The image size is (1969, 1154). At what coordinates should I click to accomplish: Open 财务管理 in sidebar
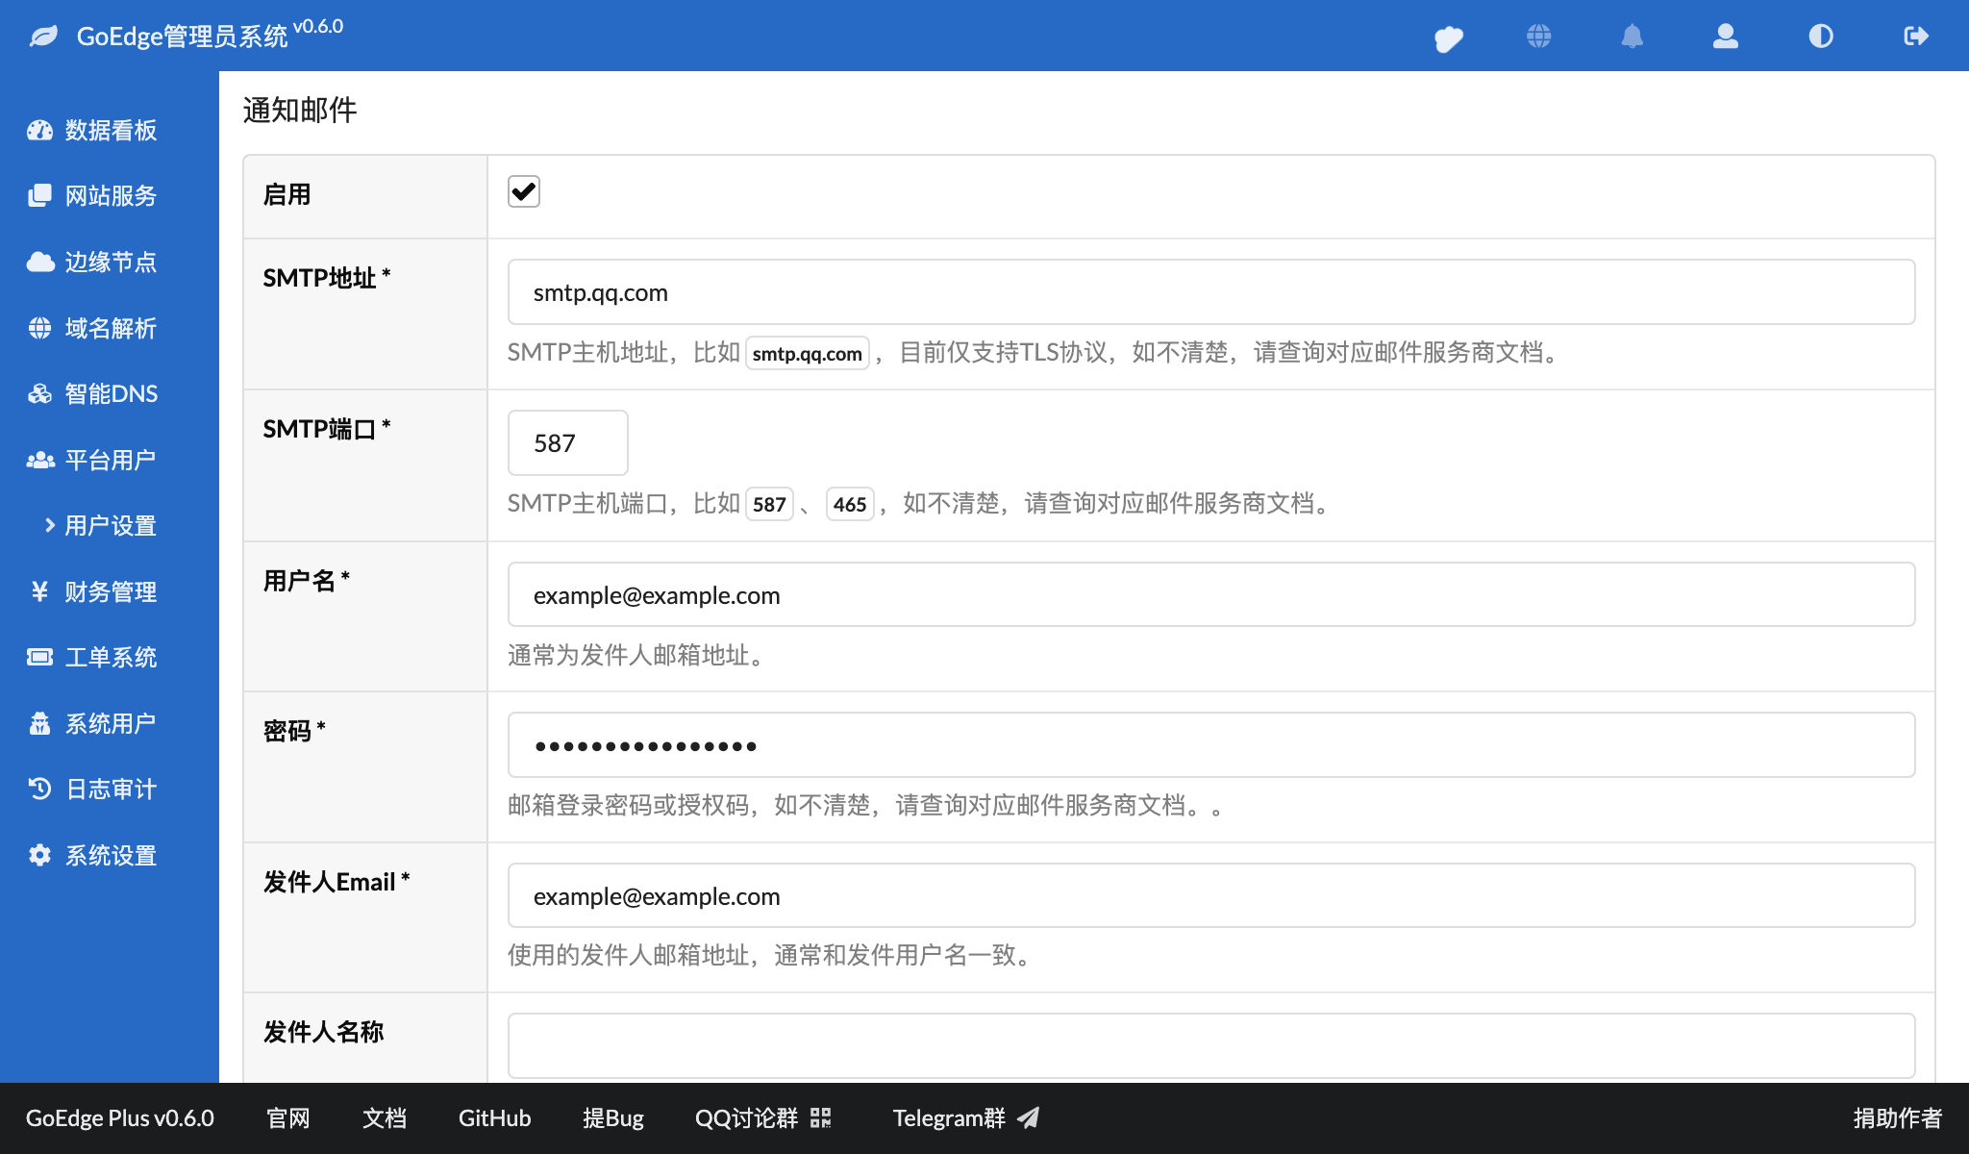[x=110, y=591]
